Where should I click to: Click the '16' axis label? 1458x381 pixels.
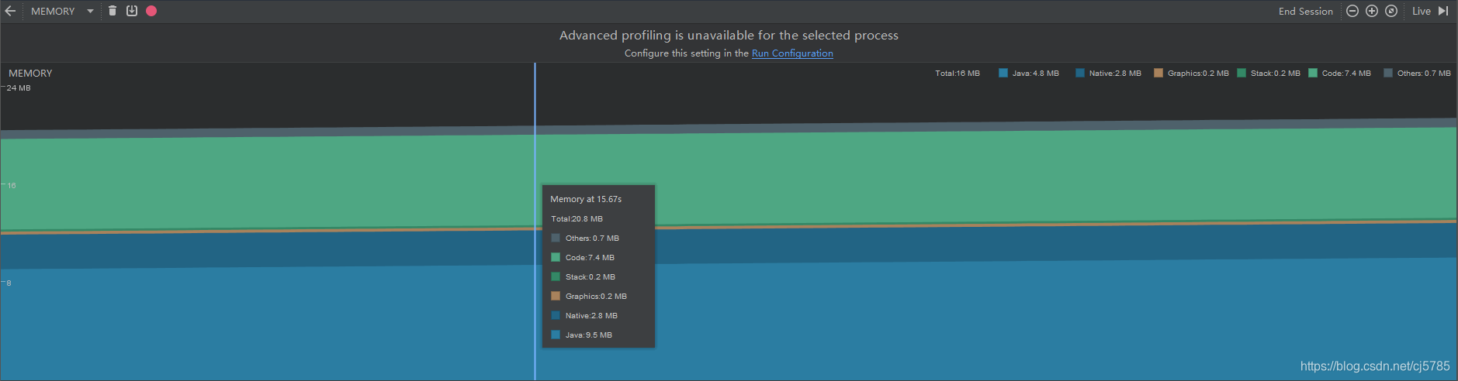point(12,186)
